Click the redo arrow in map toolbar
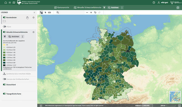Viewport: 182px width, 107px height. [x=99, y=13]
